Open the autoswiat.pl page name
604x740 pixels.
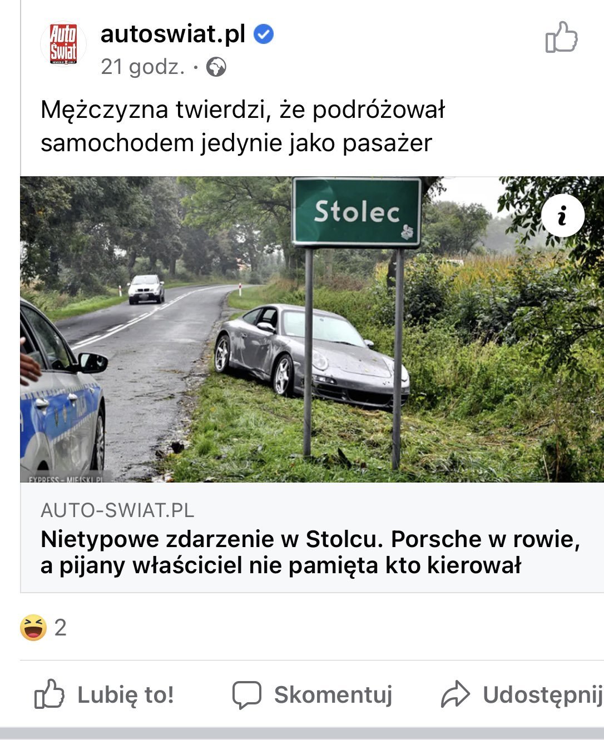[x=173, y=34]
